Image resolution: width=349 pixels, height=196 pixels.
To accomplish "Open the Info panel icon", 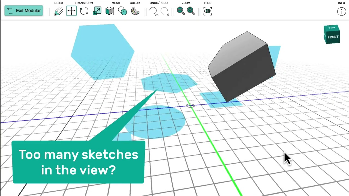I will (341, 11).
